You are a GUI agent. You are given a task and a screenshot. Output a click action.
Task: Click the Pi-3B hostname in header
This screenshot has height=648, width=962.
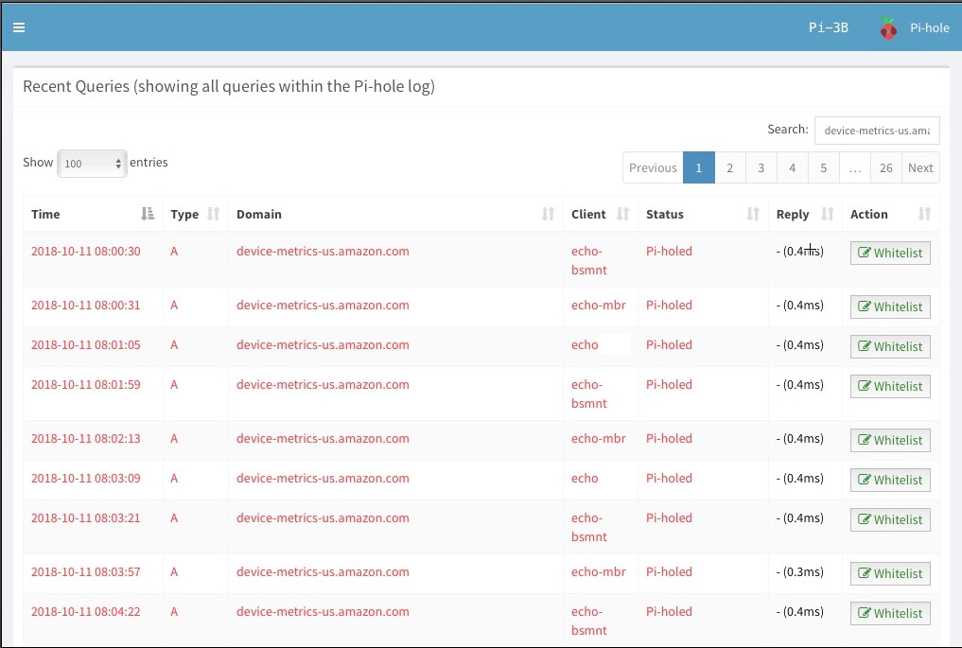[x=829, y=27]
